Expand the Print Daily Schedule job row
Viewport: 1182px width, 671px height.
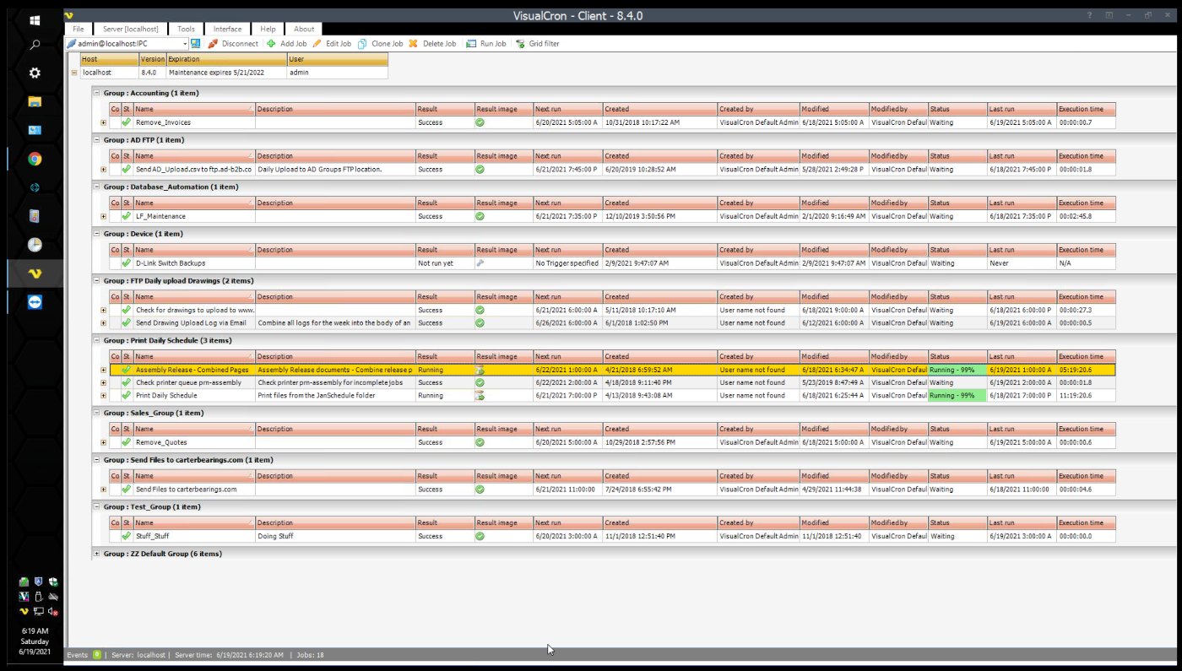(x=104, y=395)
